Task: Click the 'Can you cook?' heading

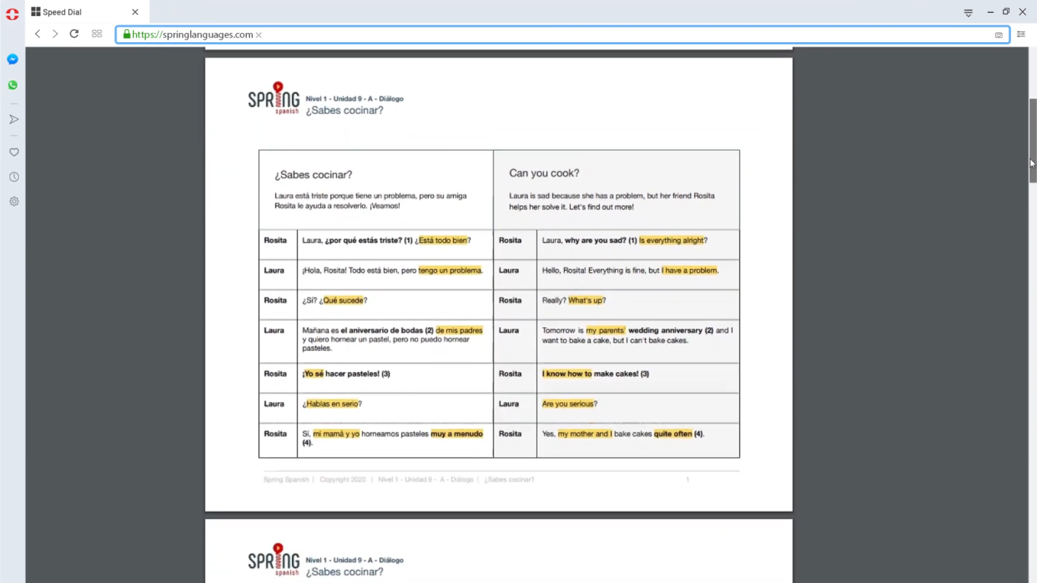Action: (x=544, y=173)
